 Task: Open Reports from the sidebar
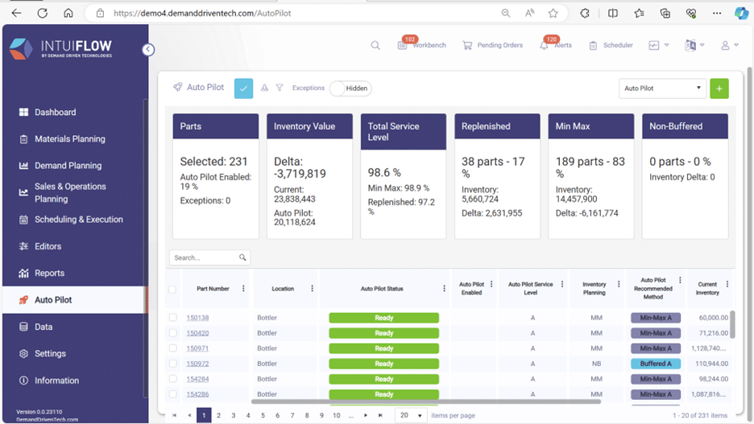point(49,274)
